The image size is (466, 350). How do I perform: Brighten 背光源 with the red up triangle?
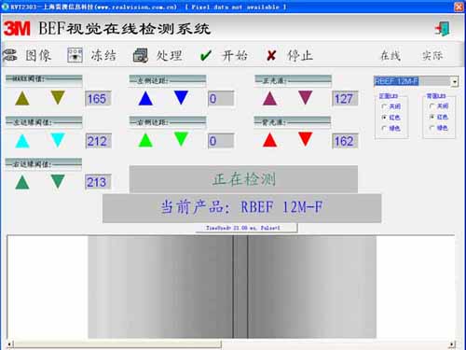point(269,140)
